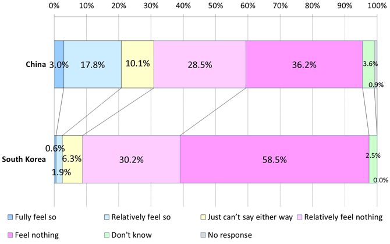Click China's 28.5% bar segment
Viewport: 390px width, 244px height.
click(x=200, y=65)
